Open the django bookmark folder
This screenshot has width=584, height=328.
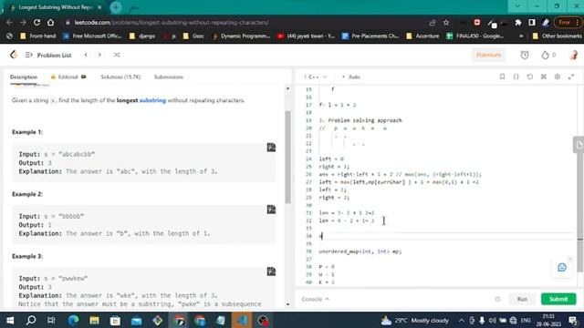click(142, 36)
